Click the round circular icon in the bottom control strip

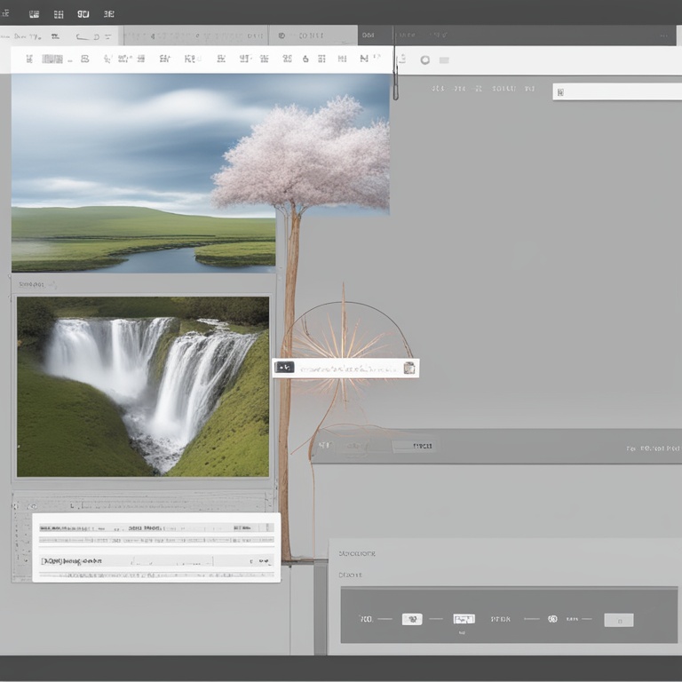pos(552,619)
